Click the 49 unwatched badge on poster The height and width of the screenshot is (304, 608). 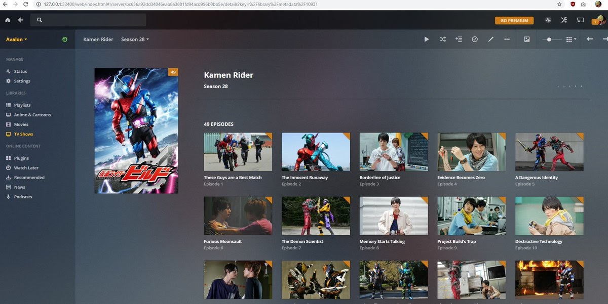[173, 72]
